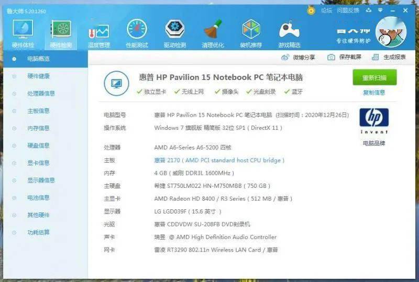Click the upgrade arrow icon in title bar
419x282 pixels.
click(369, 10)
